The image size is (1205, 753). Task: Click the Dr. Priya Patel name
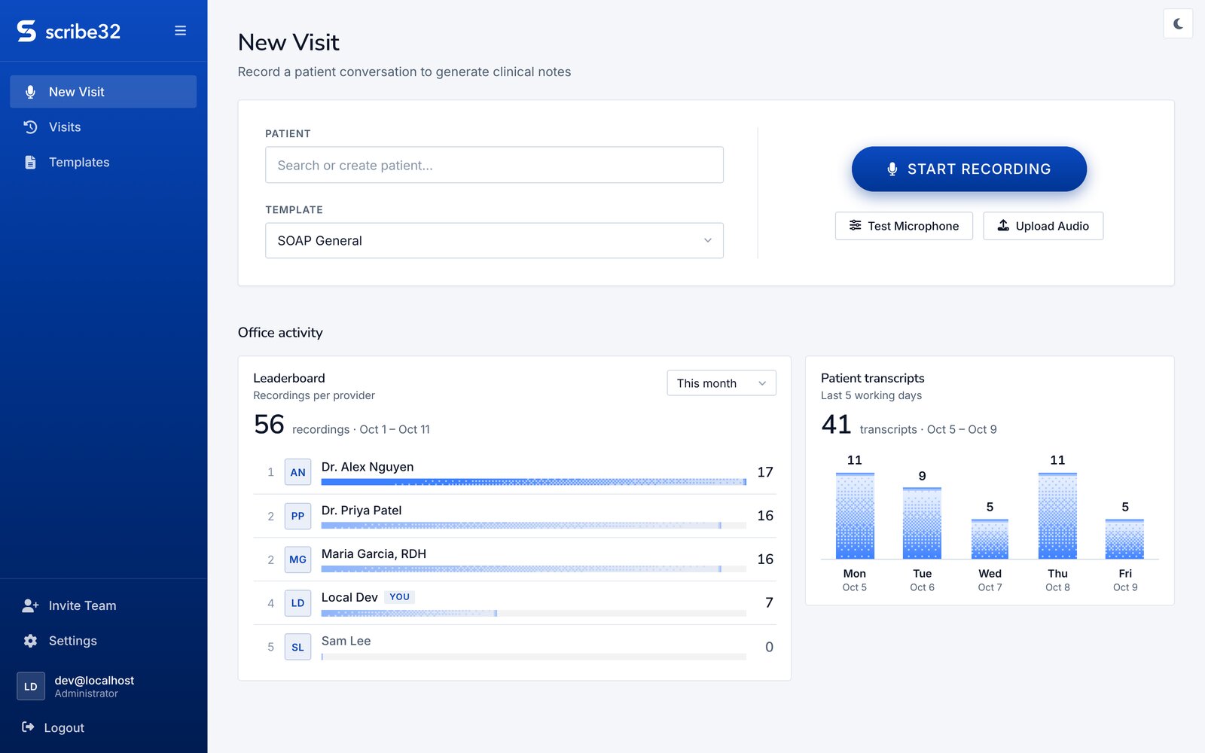tap(361, 511)
